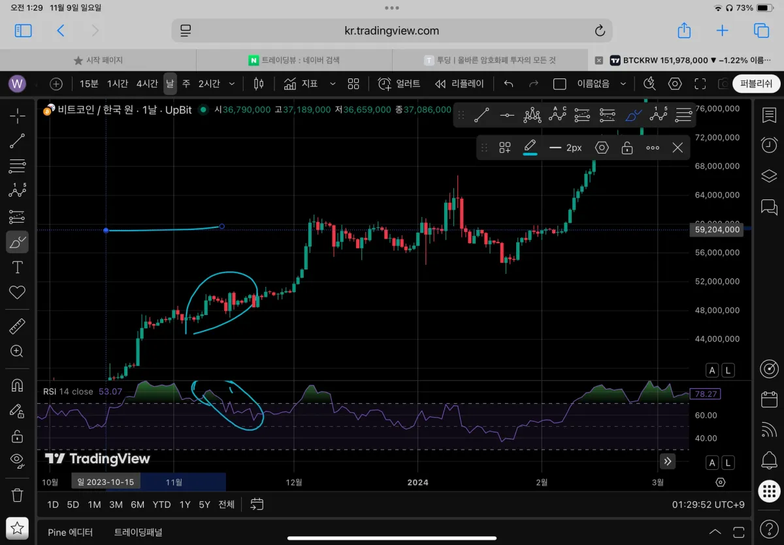This screenshot has width=784, height=545.
Task: Toggle stay in drawing mode
Action: (x=18, y=410)
